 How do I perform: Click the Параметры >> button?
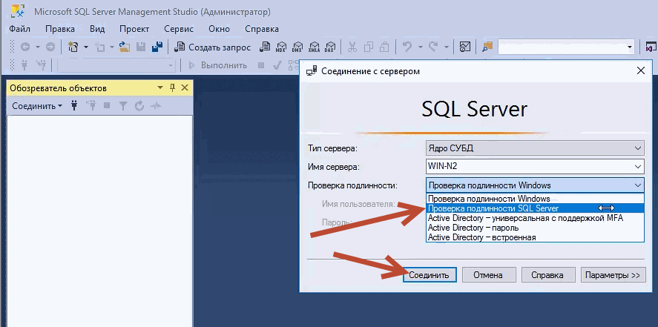[613, 275]
